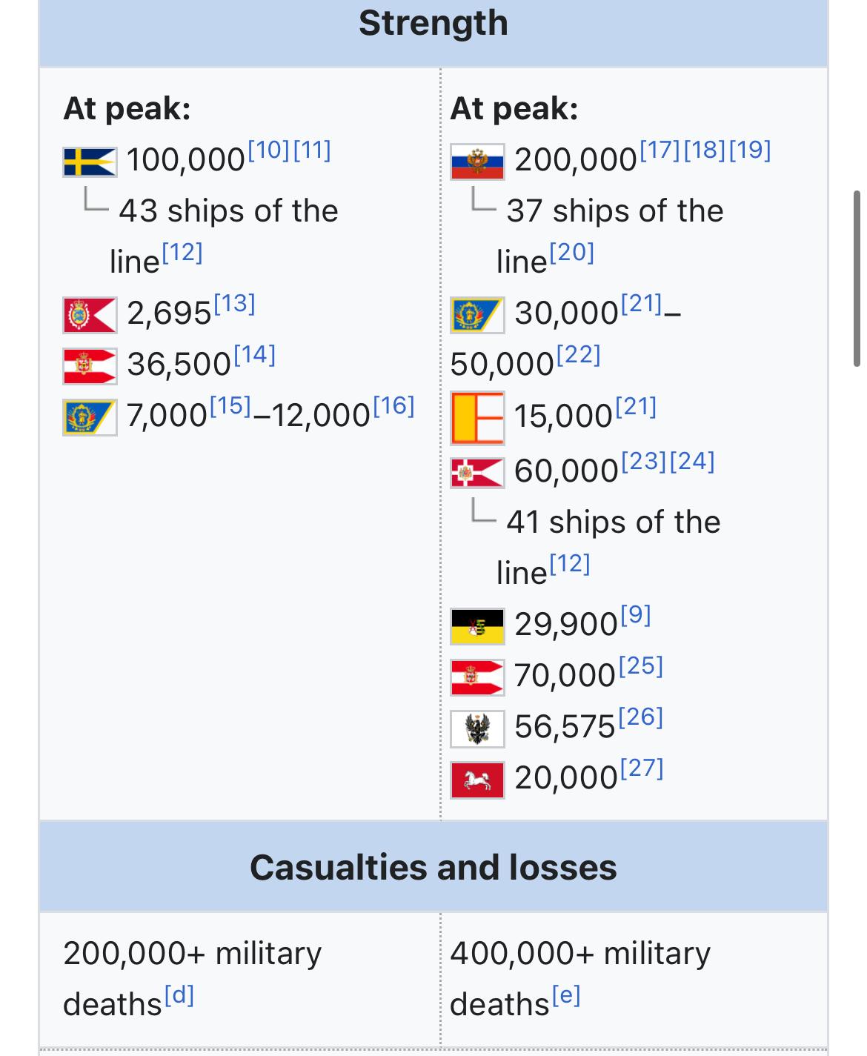Open note [e] after 400,000+ military deaths
The width and height of the screenshot is (867, 1056).
[565, 994]
